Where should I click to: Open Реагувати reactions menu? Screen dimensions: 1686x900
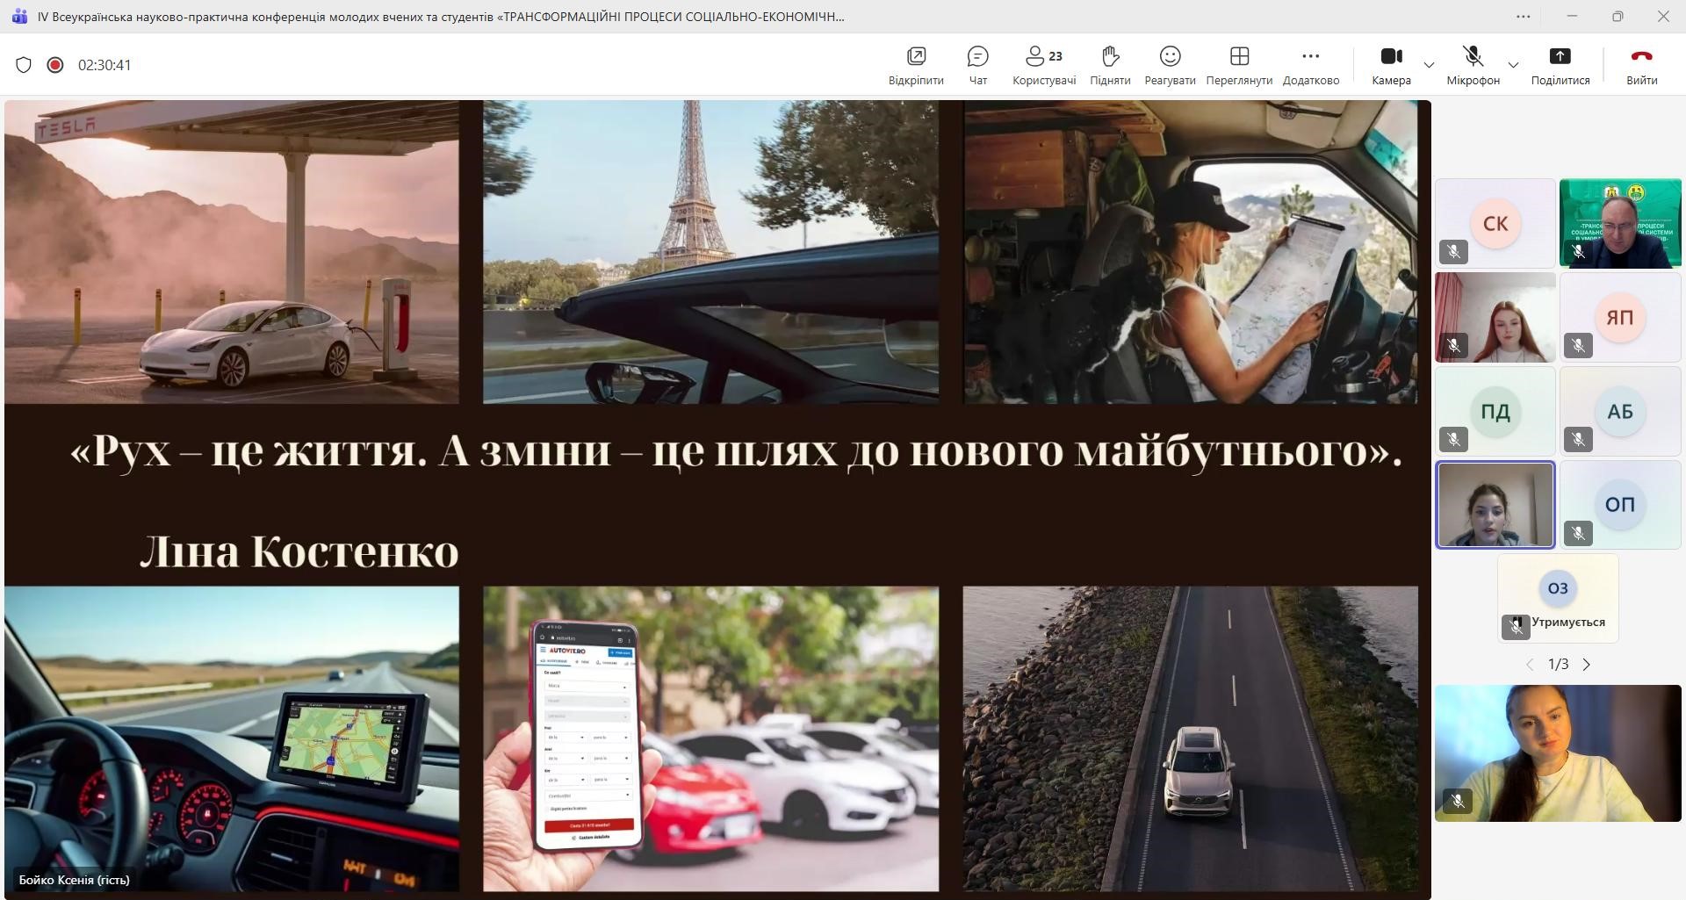click(x=1170, y=65)
